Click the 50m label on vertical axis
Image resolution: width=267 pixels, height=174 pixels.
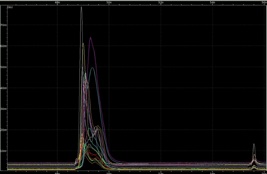3,67
